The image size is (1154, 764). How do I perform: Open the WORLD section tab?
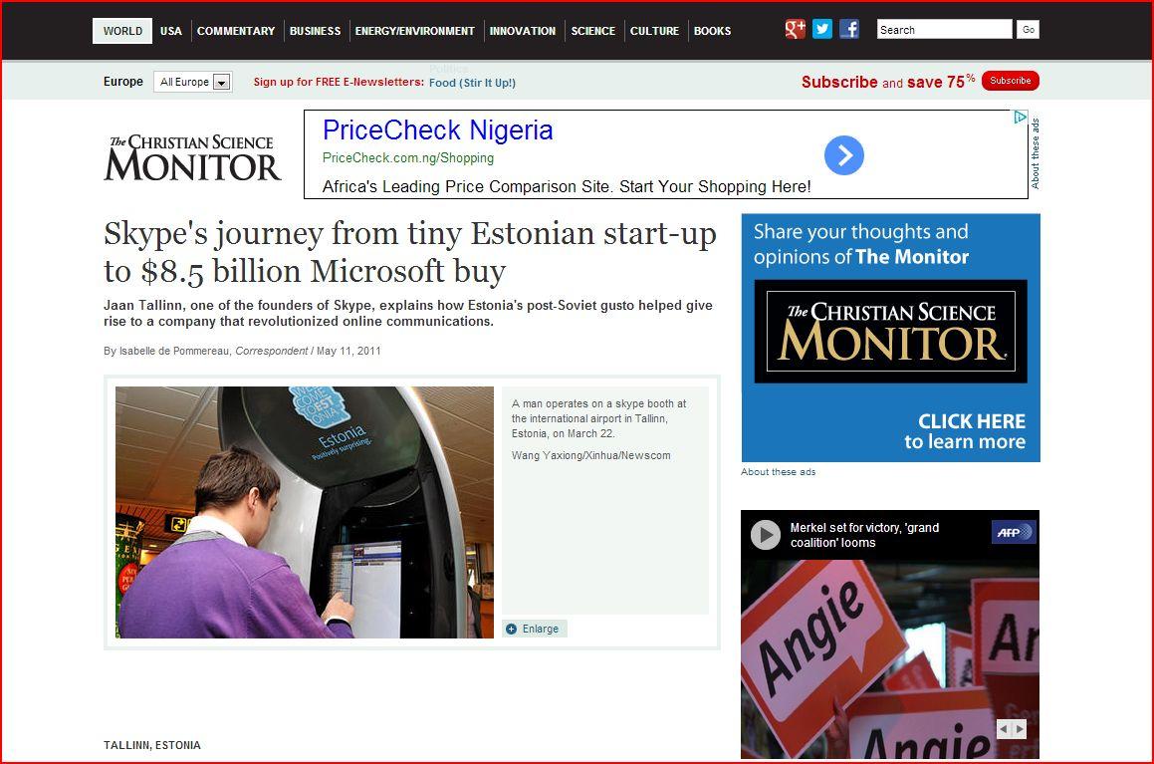[122, 31]
